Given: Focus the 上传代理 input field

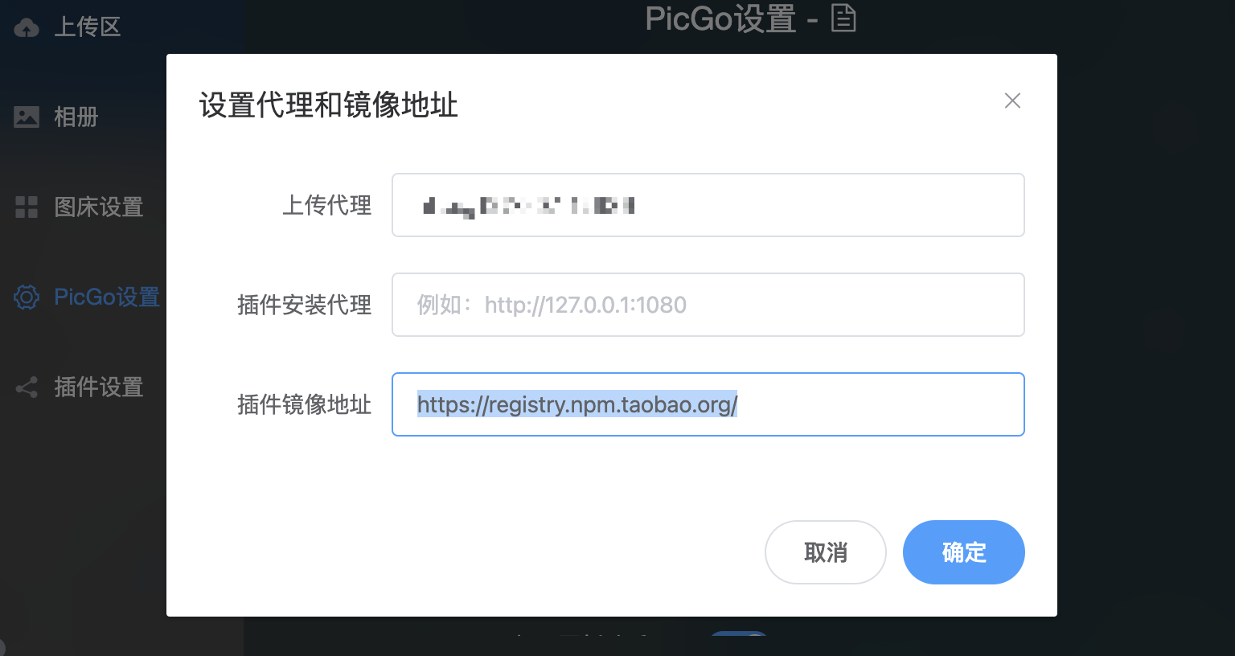Looking at the screenshot, I should click(x=708, y=206).
